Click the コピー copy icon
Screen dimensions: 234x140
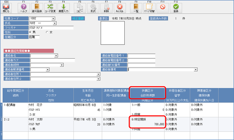80,7
